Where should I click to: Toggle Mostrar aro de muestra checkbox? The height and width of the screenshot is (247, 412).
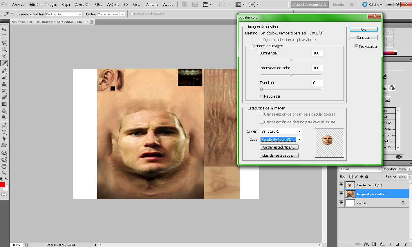click(x=132, y=14)
